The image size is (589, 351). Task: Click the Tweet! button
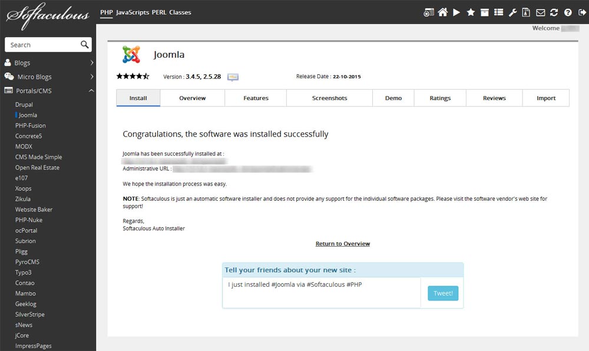pyautogui.click(x=443, y=293)
